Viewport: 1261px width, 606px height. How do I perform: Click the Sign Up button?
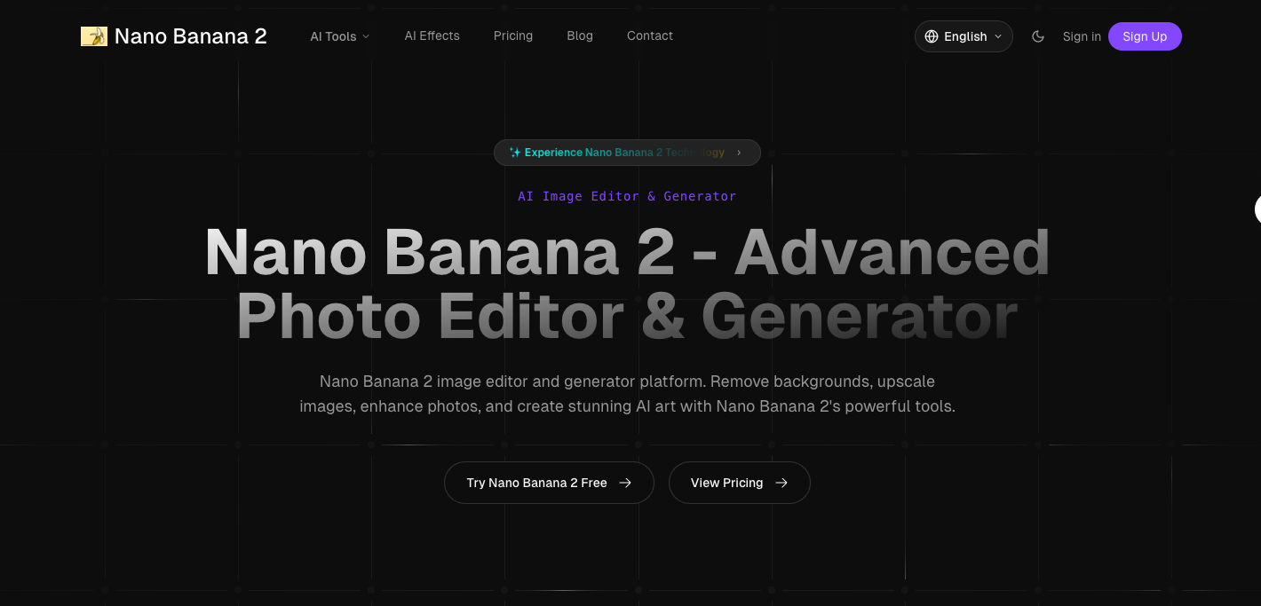click(1145, 36)
